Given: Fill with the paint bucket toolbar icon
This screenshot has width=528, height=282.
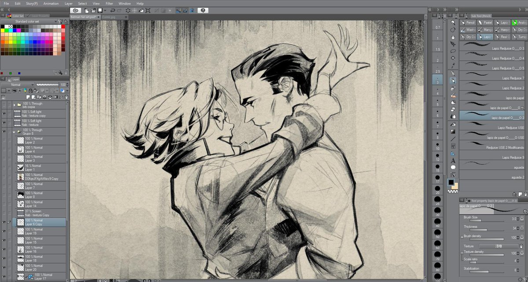Looking at the screenshot, I should [142, 10].
